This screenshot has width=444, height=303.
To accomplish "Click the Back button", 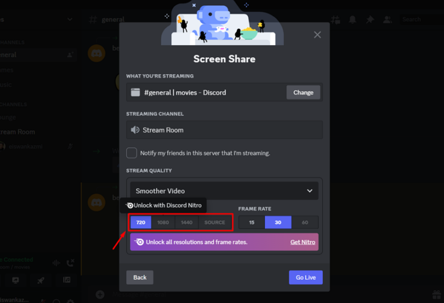I will click(140, 277).
